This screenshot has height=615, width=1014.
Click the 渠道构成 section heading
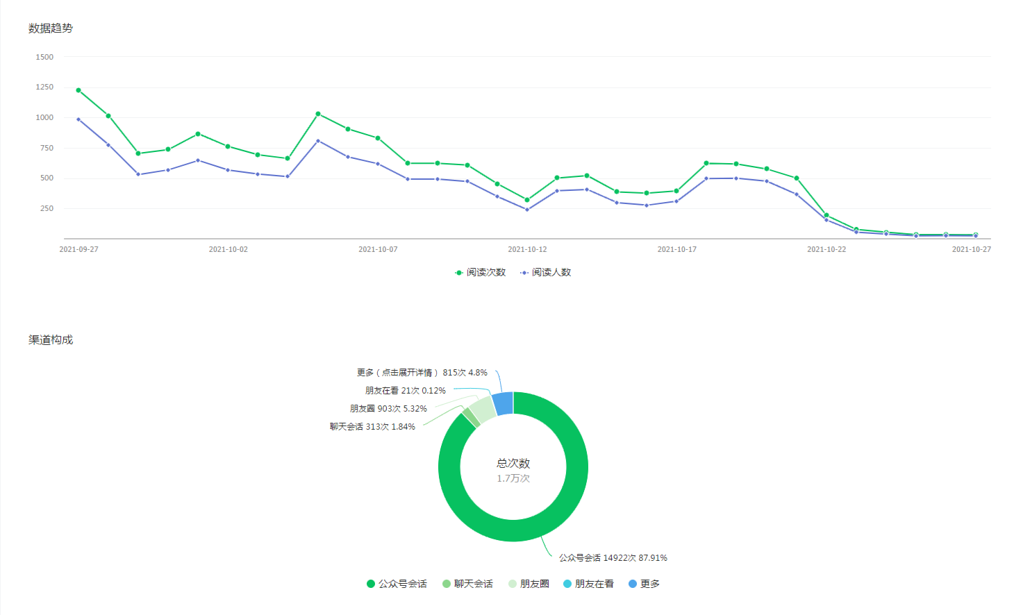[51, 340]
